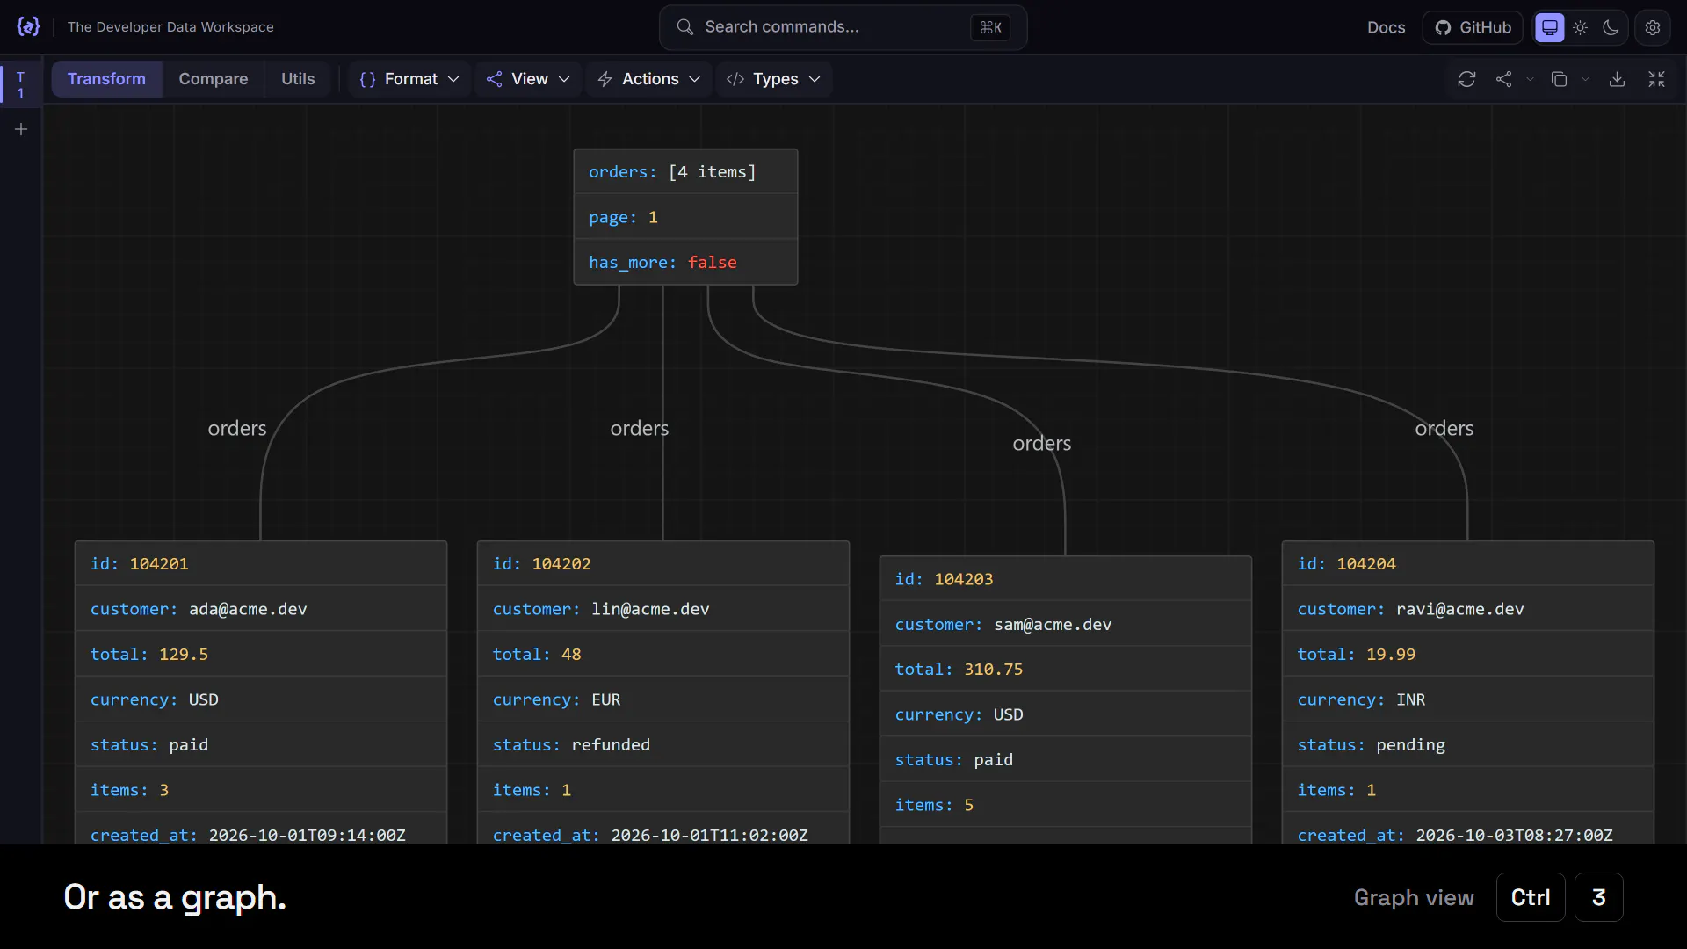Open the Types dropdown
The width and height of the screenshot is (1687, 949).
point(773,79)
